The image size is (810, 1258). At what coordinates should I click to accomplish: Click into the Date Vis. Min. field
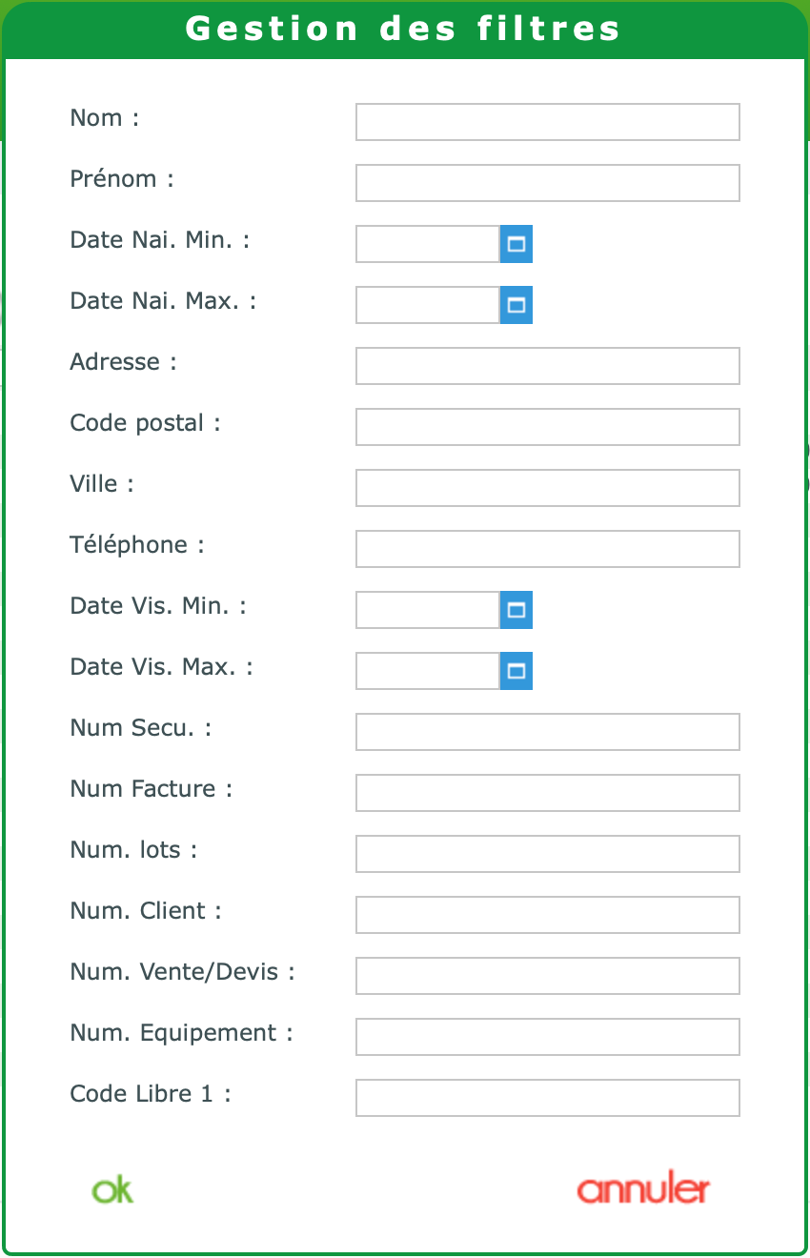pos(428,610)
